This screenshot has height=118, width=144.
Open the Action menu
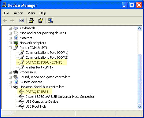tap(18, 13)
